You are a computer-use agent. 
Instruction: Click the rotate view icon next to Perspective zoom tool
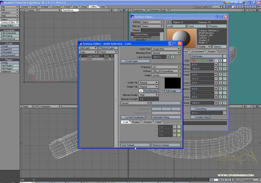pos(249,10)
